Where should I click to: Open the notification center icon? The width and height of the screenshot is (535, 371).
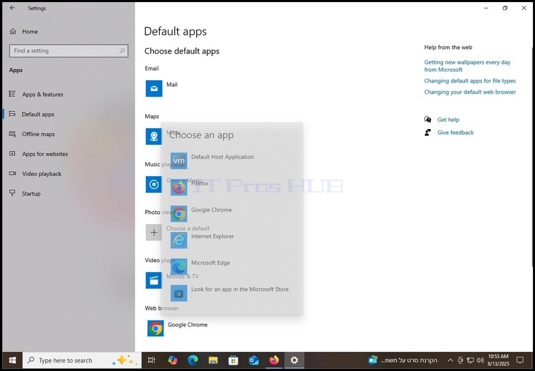[x=520, y=360]
